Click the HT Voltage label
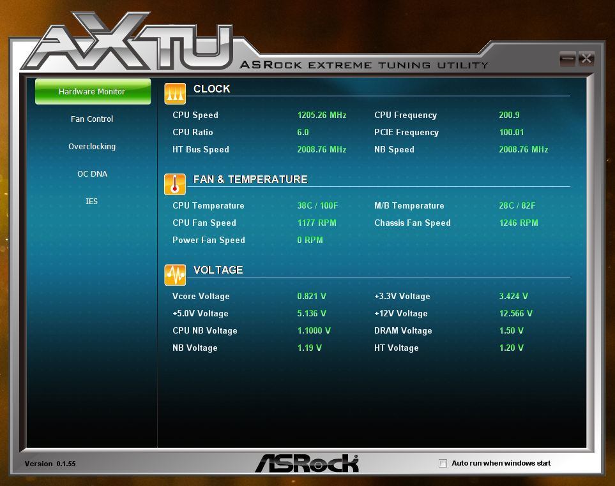Screen dimensions: 615x486 (x=396, y=348)
